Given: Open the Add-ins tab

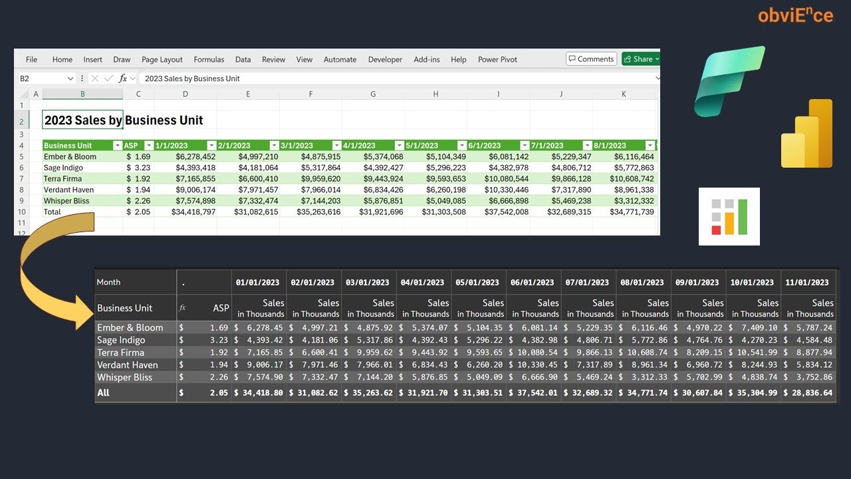Looking at the screenshot, I should click(x=427, y=59).
